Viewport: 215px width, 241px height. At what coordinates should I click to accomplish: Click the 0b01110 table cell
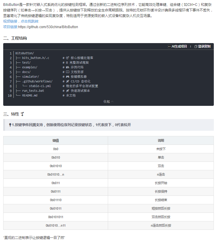pos(56,200)
